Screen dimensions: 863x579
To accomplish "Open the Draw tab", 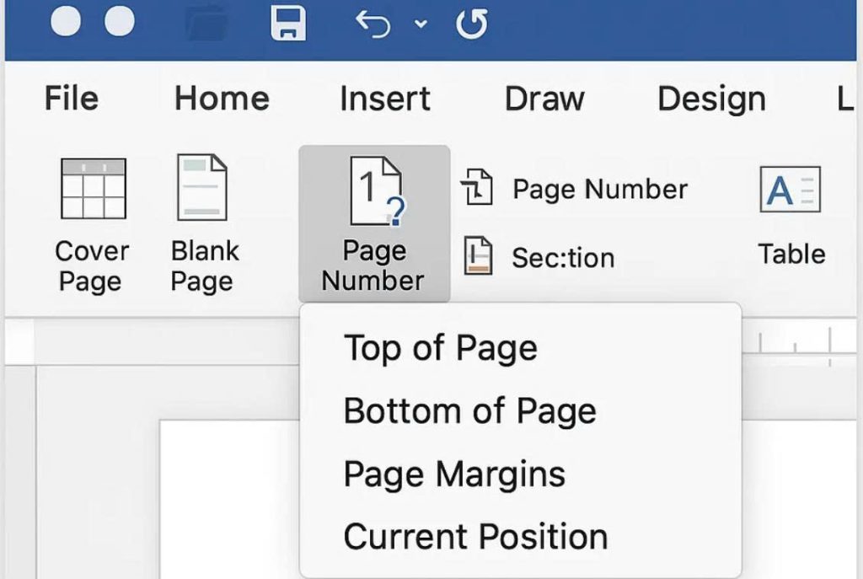I will click(x=544, y=99).
